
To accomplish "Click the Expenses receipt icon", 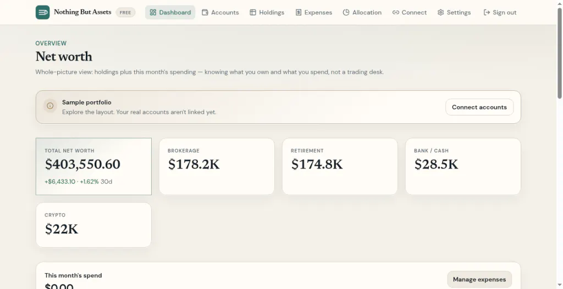I will 299,12.
